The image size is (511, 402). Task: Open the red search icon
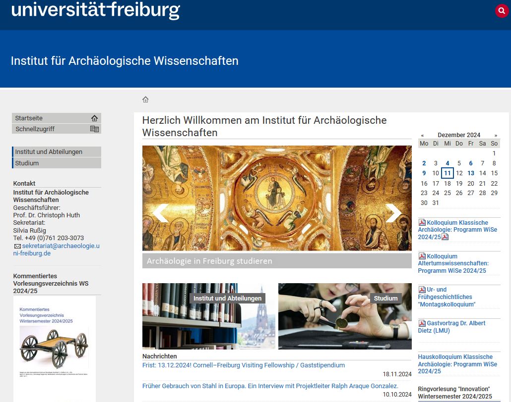502,11
